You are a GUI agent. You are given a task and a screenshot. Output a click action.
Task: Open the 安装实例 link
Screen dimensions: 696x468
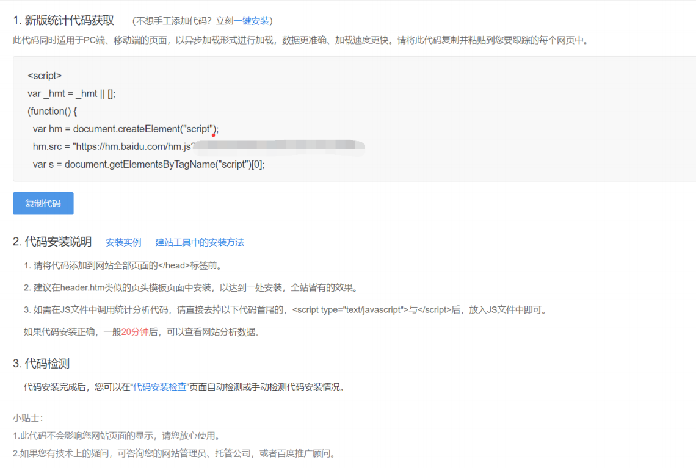pyautogui.click(x=123, y=242)
